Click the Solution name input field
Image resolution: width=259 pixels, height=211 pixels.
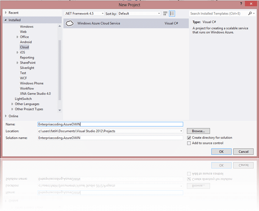click(x=110, y=138)
